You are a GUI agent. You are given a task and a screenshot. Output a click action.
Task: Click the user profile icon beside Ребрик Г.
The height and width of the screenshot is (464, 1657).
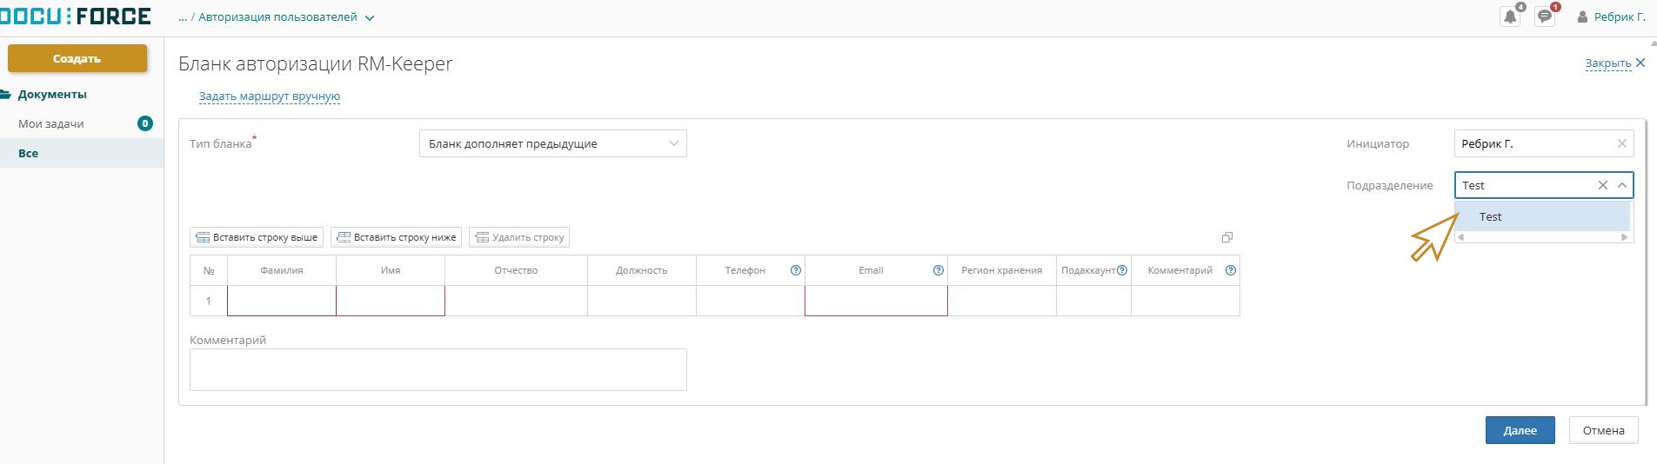[1582, 17]
